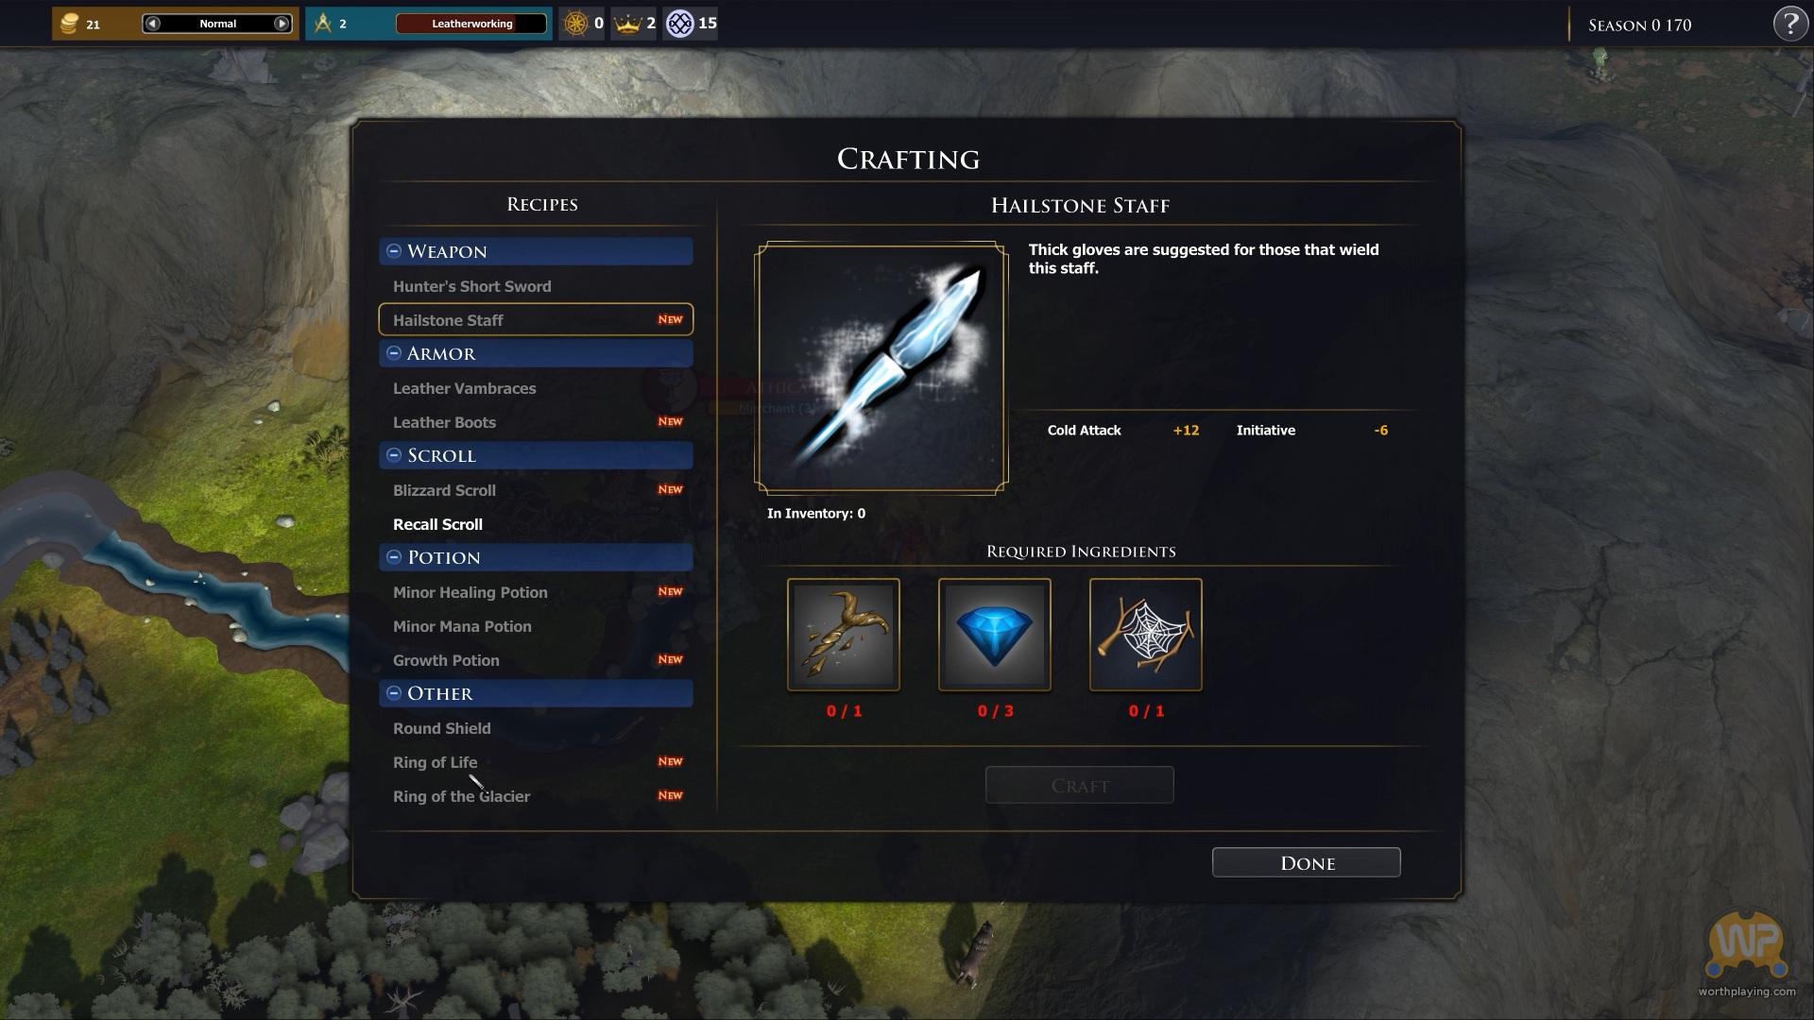The image size is (1814, 1020).
Task: Click the crown icon in top bar
Action: (626, 24)
